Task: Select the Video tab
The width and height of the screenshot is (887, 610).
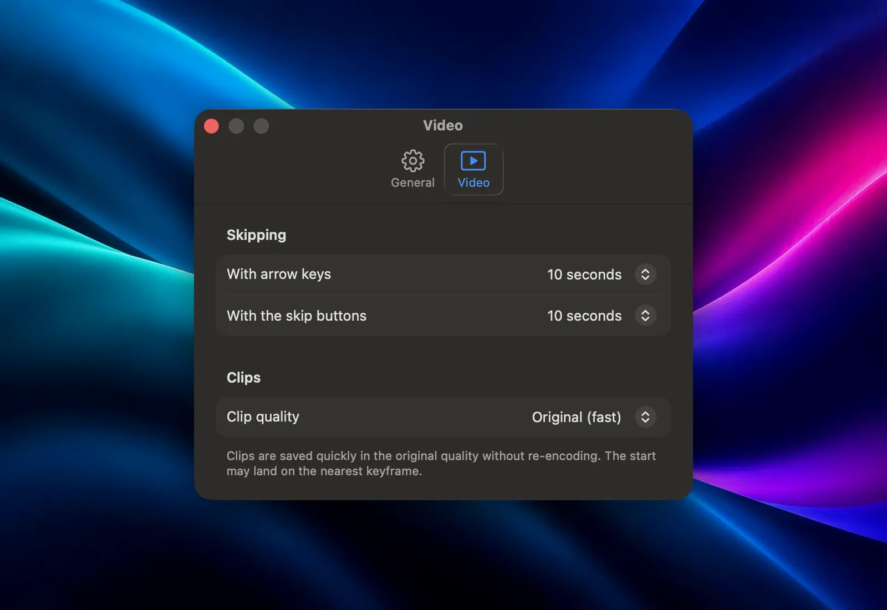Action: tap(473, 170)
